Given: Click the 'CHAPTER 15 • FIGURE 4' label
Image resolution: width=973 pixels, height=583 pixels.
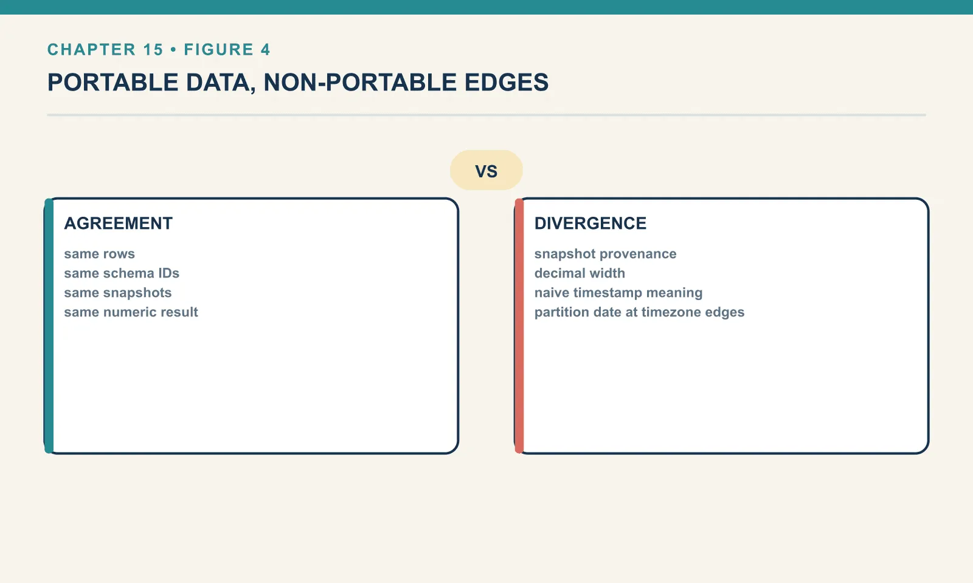Looking at the screenshot, I should click(x=159, y=50).
